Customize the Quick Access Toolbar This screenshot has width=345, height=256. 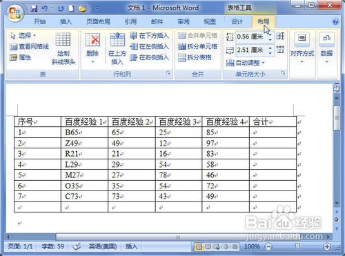click(x=97, y=9)
